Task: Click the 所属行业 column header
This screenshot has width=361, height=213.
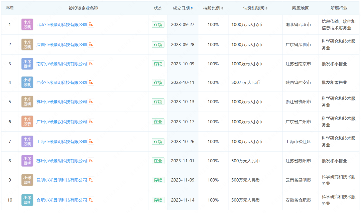Action: tap(339, 8)
